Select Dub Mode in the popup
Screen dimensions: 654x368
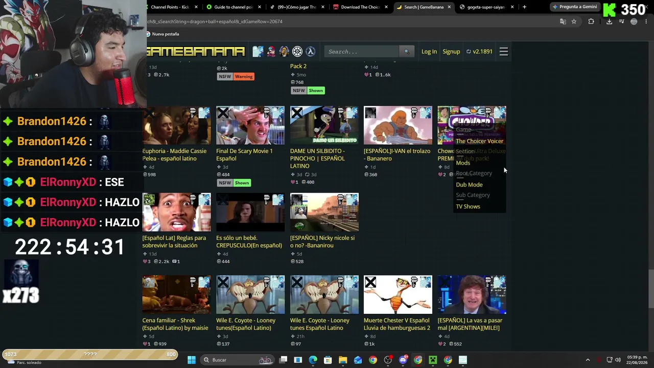pos(469,185)
